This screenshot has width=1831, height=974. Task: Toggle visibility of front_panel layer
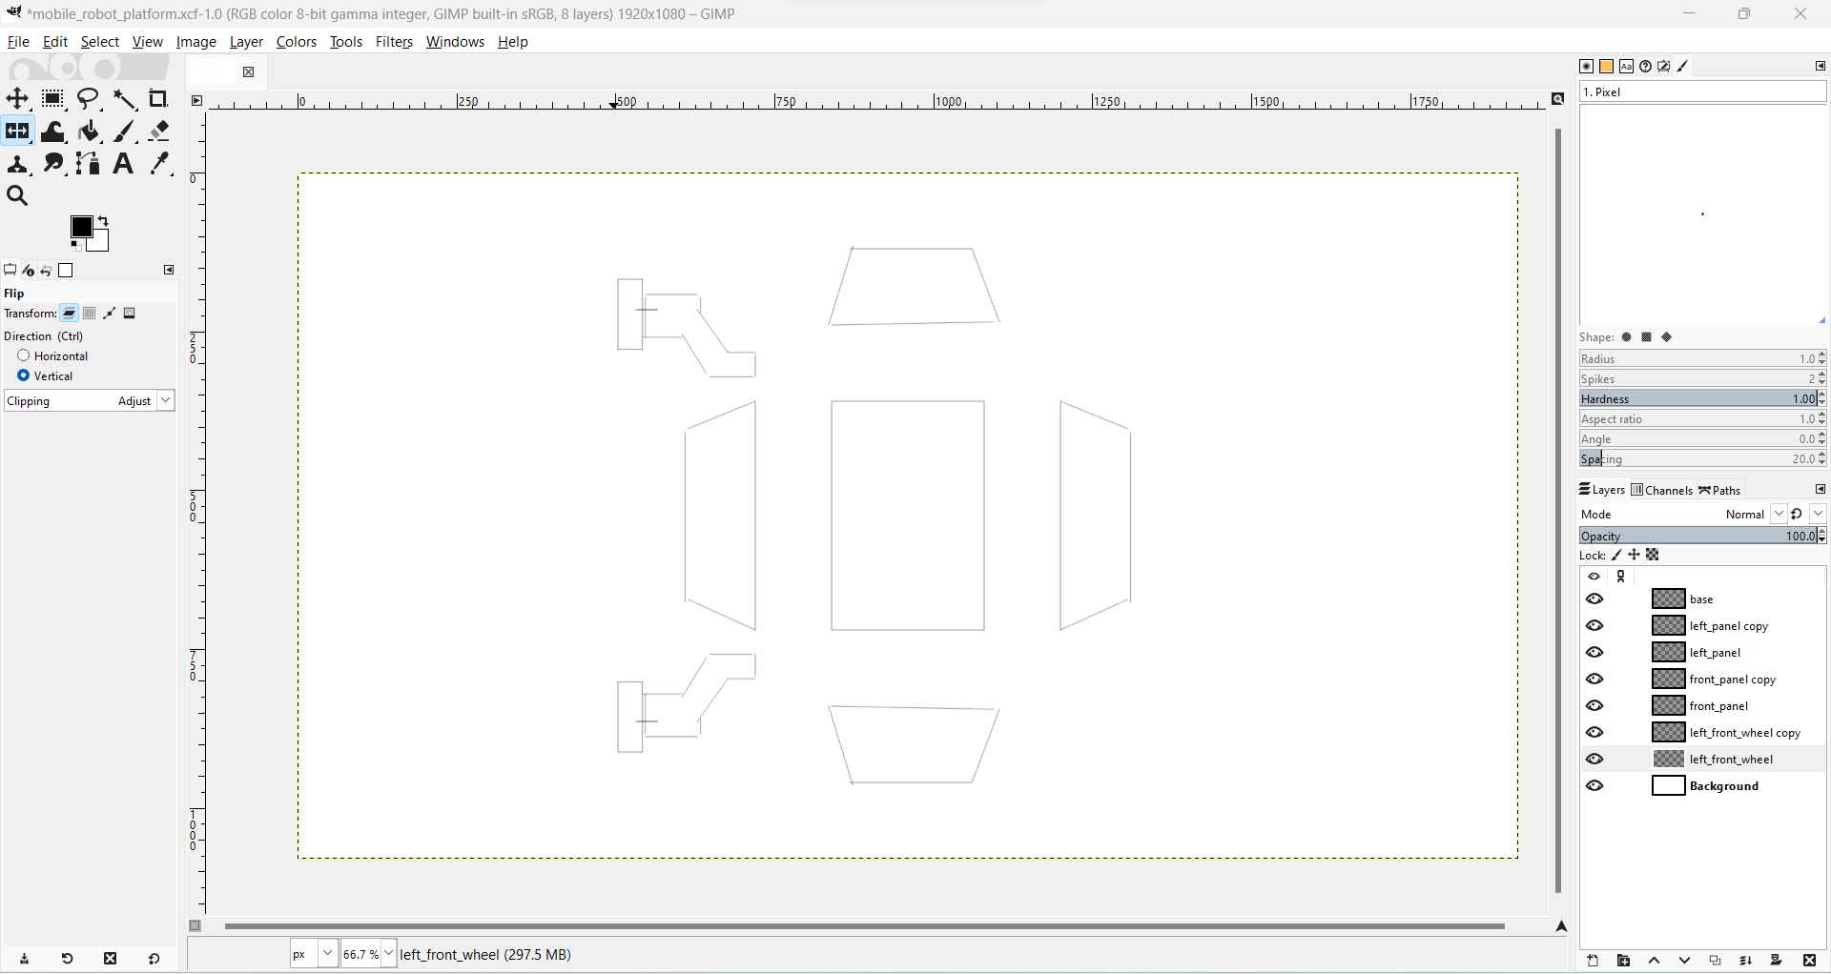[1594, 706]
